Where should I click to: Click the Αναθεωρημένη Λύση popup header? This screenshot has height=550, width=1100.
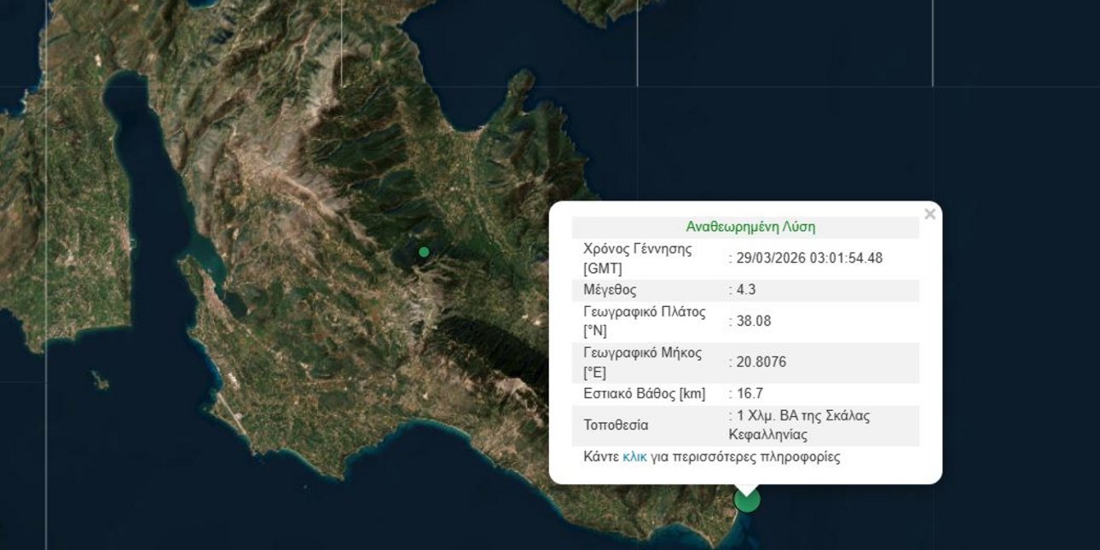[750, 227]
